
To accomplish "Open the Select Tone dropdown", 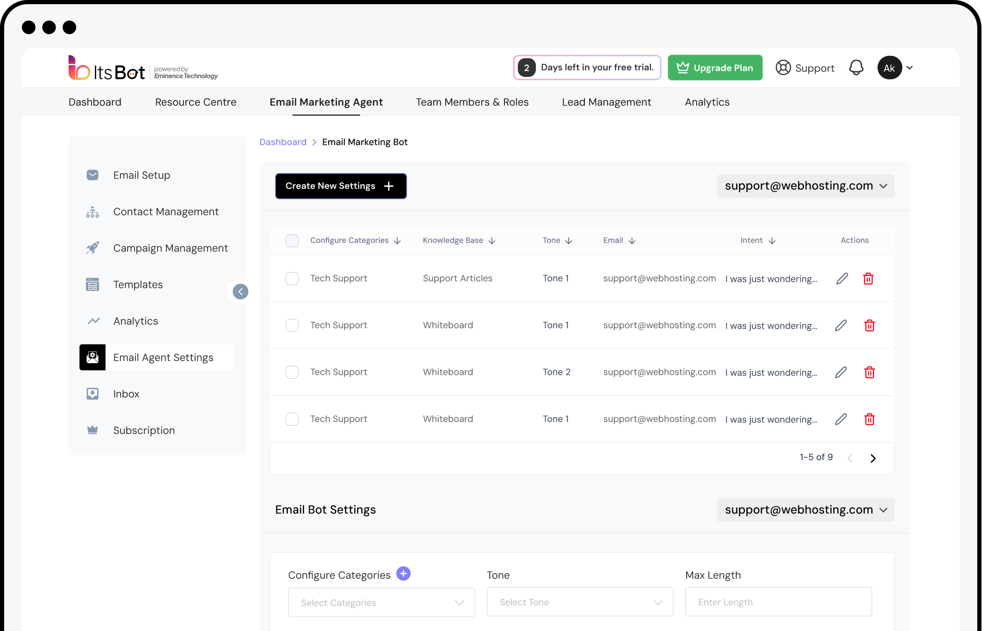I will pyautogui.click(x=580, y=602).
